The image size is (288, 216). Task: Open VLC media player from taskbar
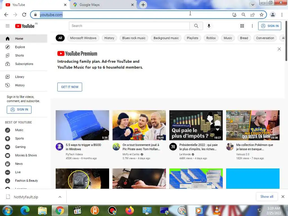tap(217, 210)
